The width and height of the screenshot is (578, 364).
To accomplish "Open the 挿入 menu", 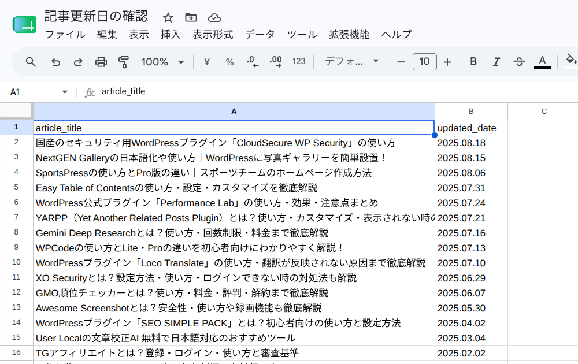I will tap(171, 35).
